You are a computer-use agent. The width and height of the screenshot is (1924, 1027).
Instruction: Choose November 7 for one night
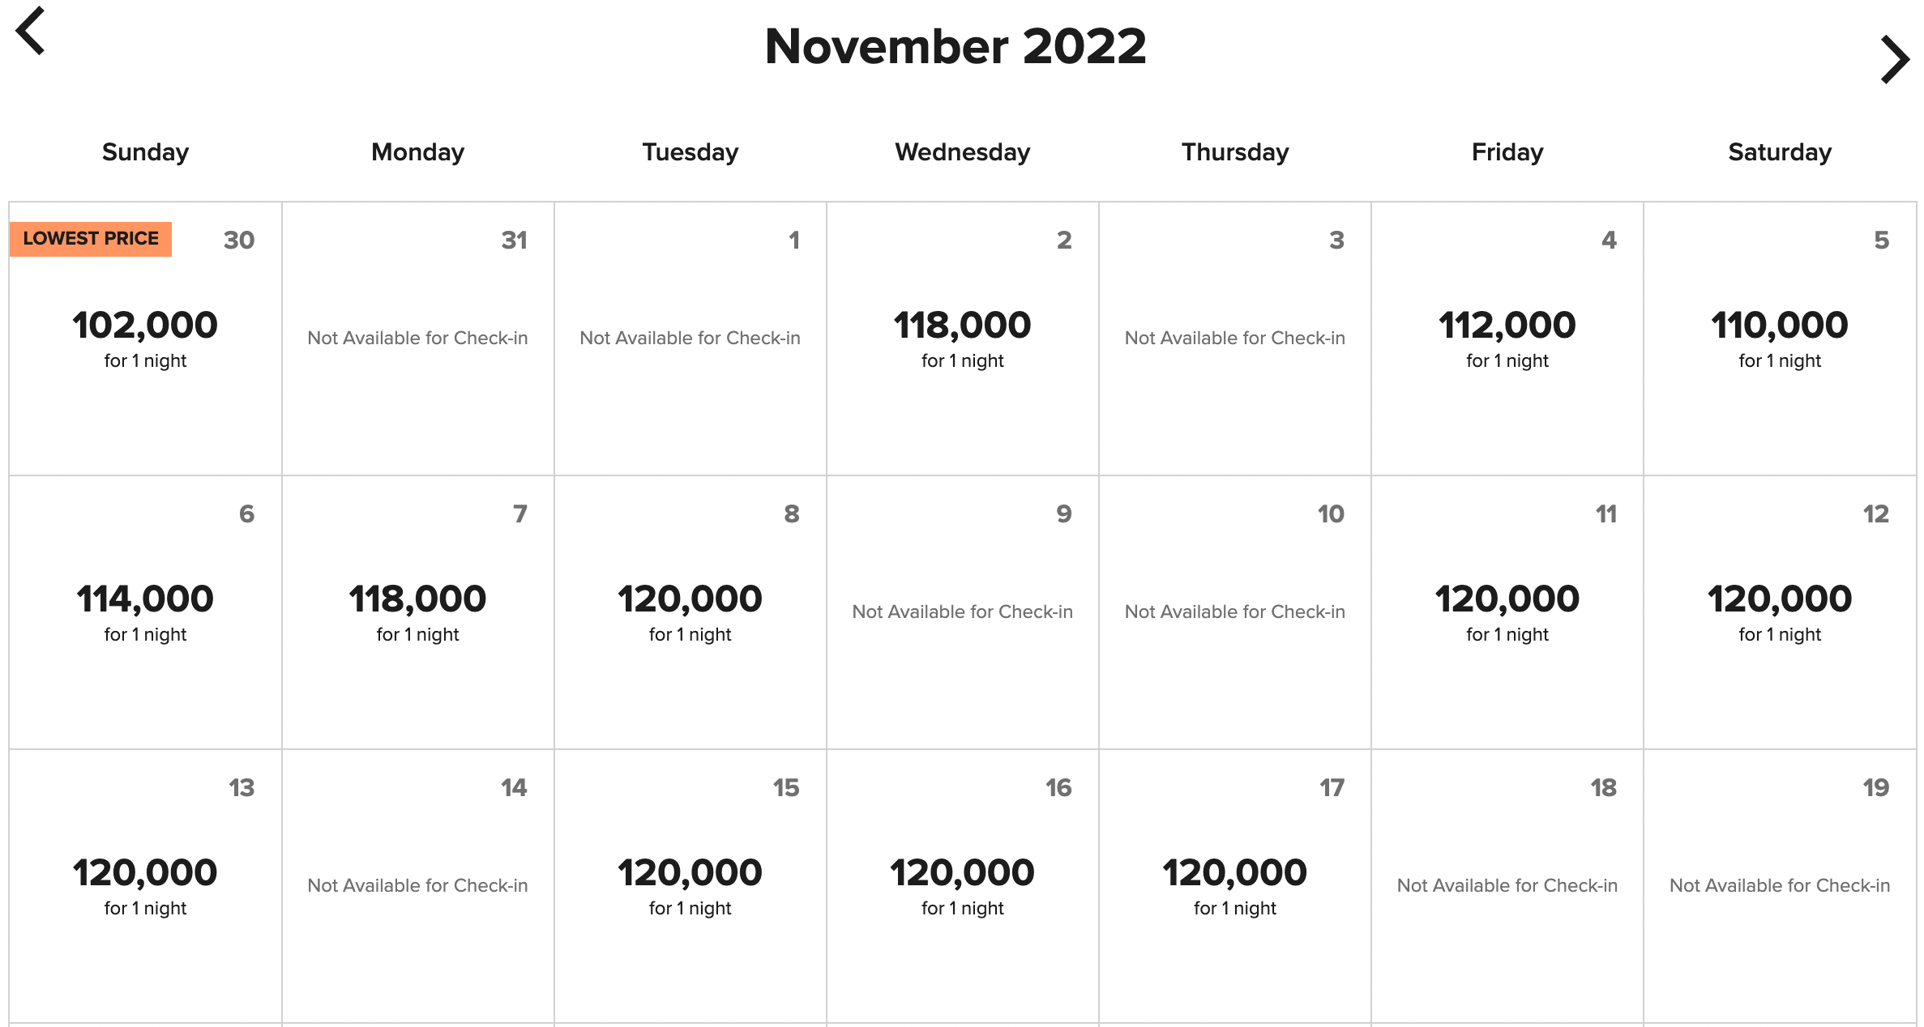coord(417,613)
